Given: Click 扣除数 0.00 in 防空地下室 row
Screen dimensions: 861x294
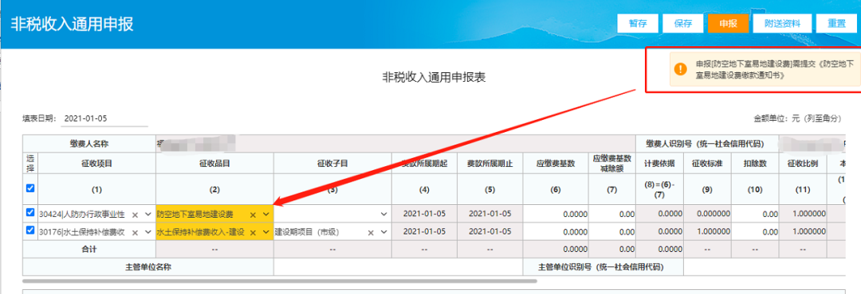Looking at the screenshot, I should (756, 214).
